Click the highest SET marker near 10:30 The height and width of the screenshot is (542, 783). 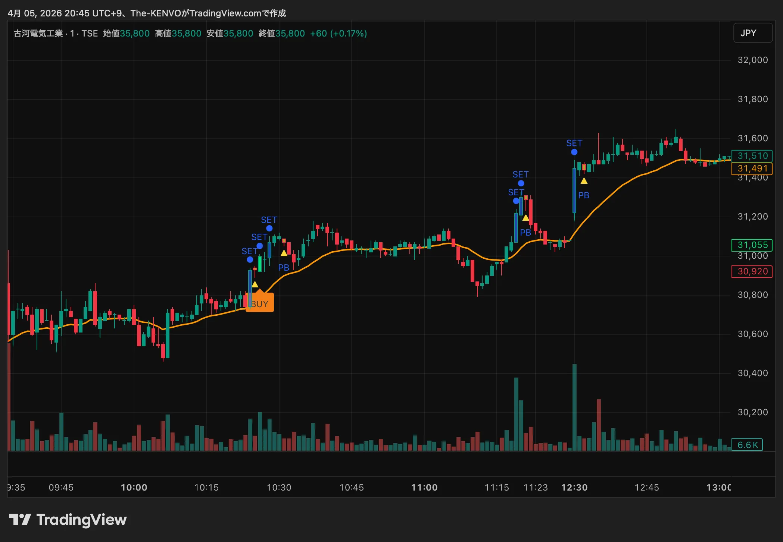click(x=269, y=228)
